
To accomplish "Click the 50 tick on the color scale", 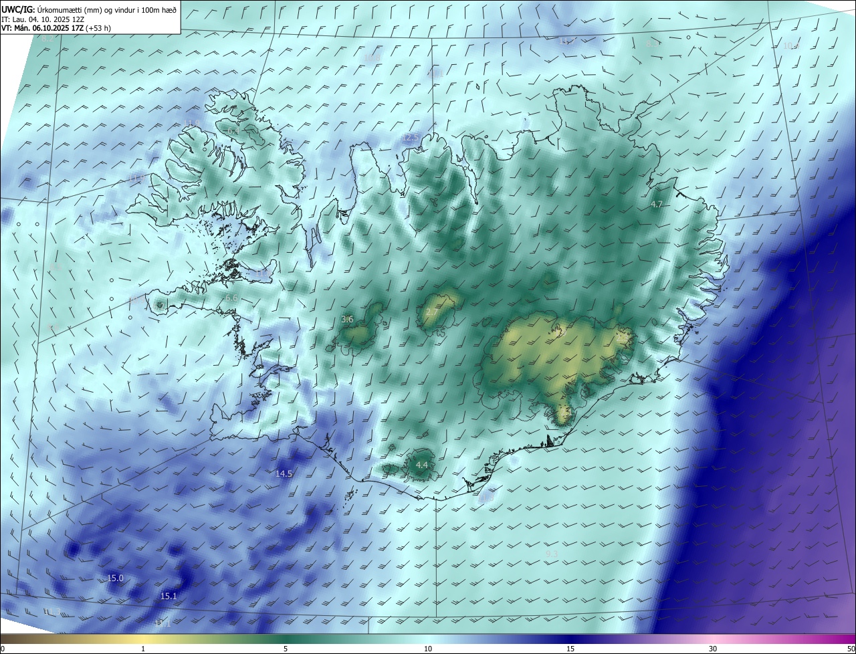I will click(x=851, y=649).
